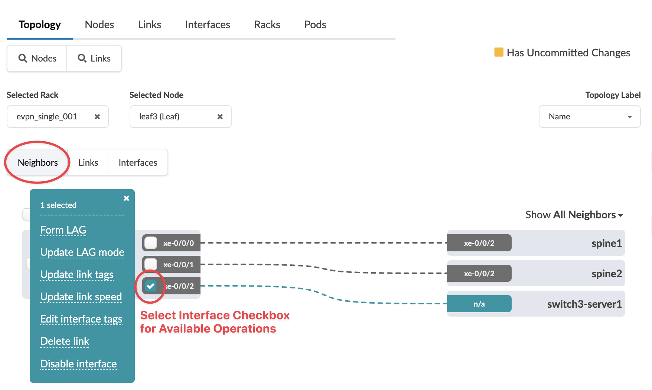Image resolution: width=652 pixels, height=390 pixels.
Task: Check the xe-0/0/0 interface checkbox
Action: coord(150,243)
